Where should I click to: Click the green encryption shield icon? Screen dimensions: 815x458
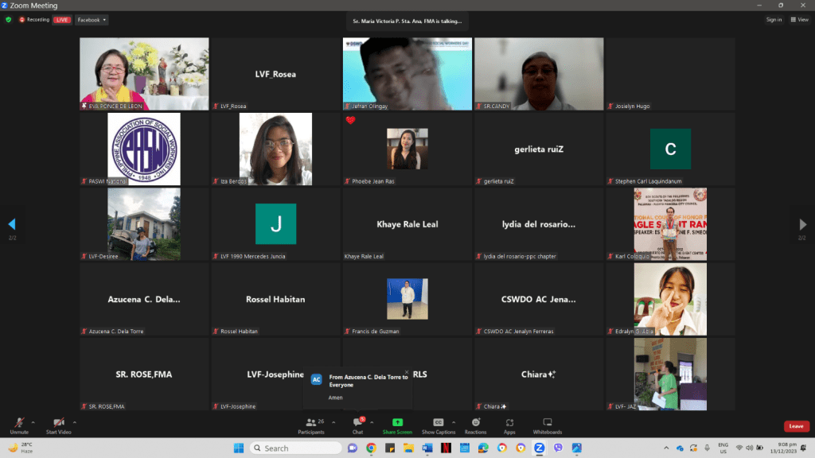click(x=9, y=20)
